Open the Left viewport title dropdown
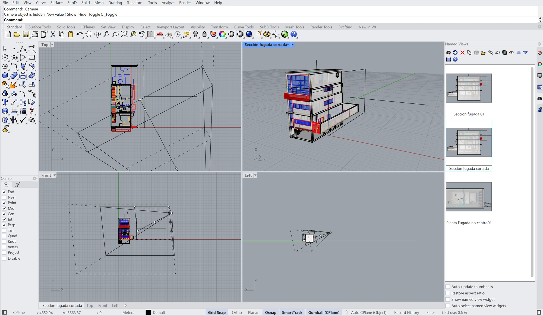The image size is (543, 316). 255,175
